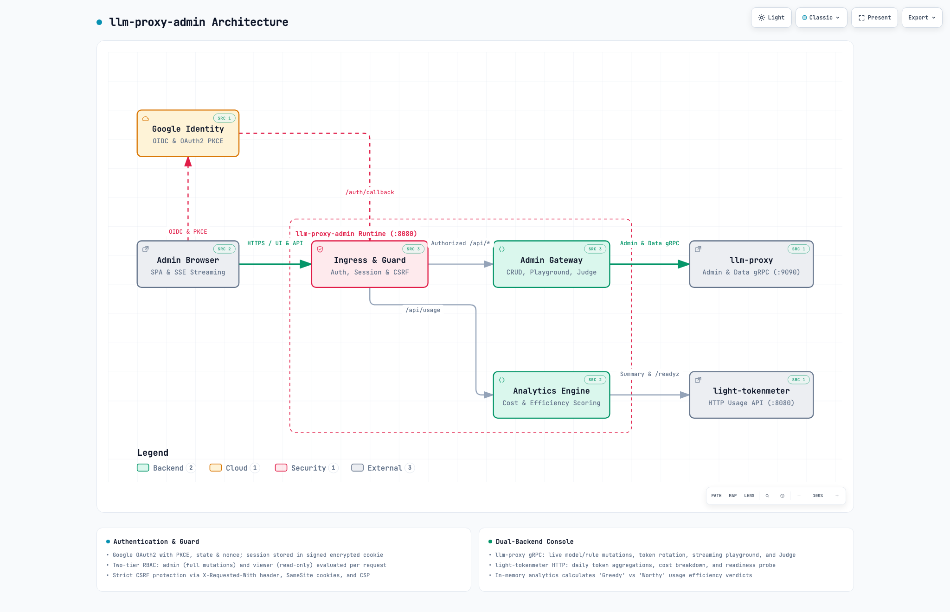Toggle the Security legend filter
Viewport: 950px width, 612px height.
[x=306, y=468]
